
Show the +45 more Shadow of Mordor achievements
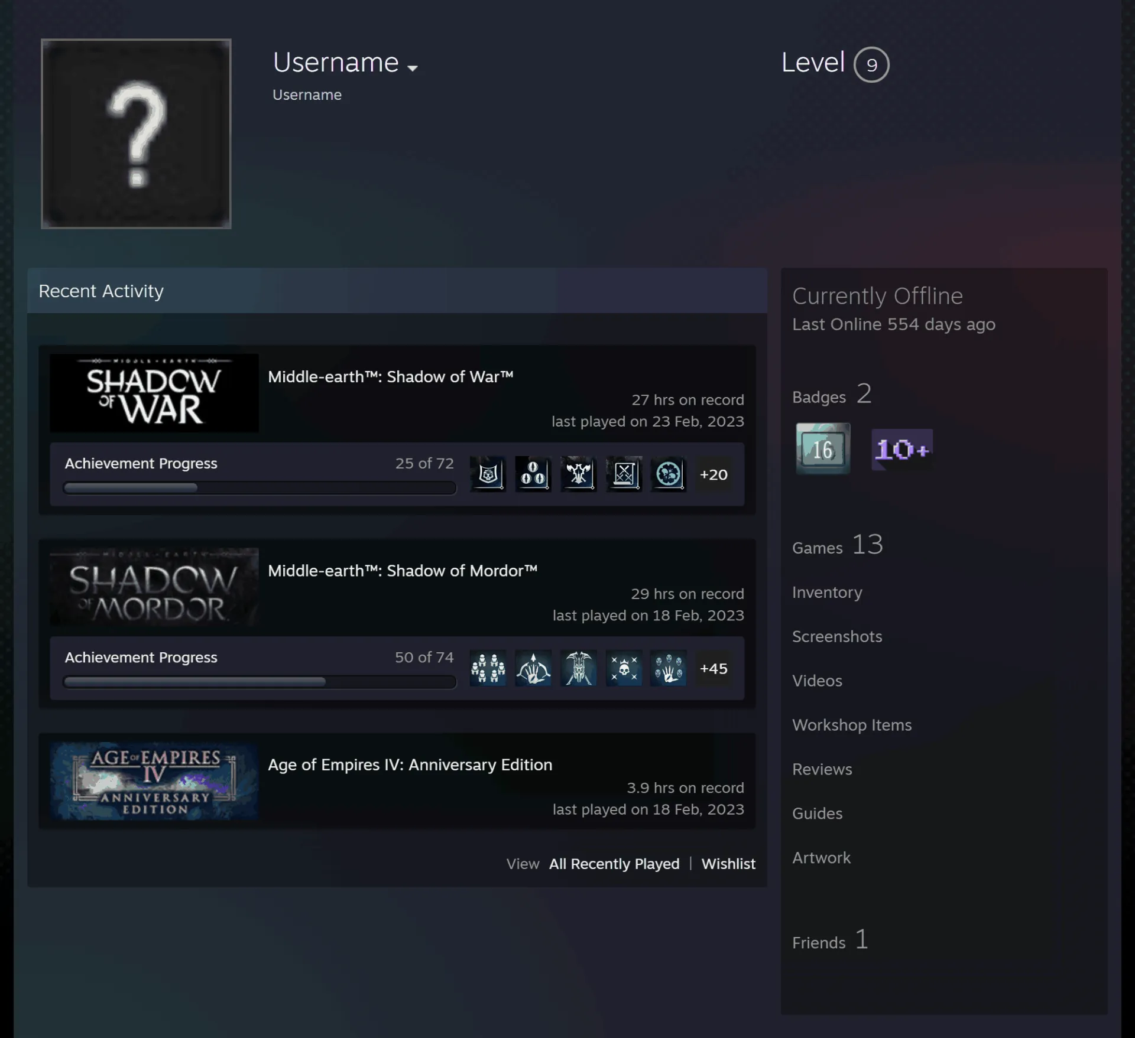point(714,668)
